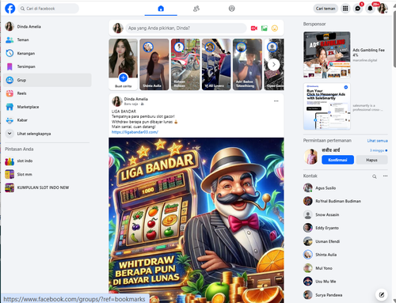The image size is (396, 303).
Task: Open chat with Shinta Aulia contact
Action: tap(345, 255)
